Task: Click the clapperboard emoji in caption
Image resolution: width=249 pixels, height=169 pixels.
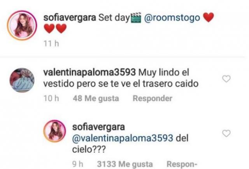Action: [x=136, y=17]
